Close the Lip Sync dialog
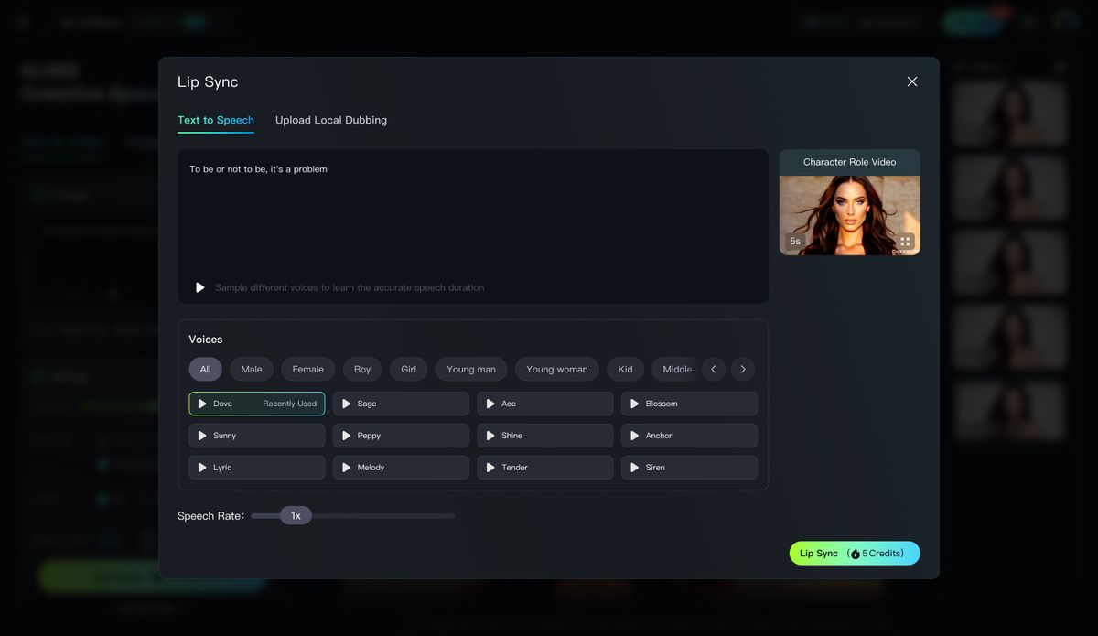 tap(912, 81)
